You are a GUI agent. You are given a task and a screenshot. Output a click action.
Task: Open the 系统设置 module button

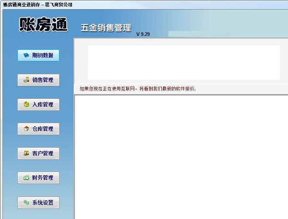[38, 203]
